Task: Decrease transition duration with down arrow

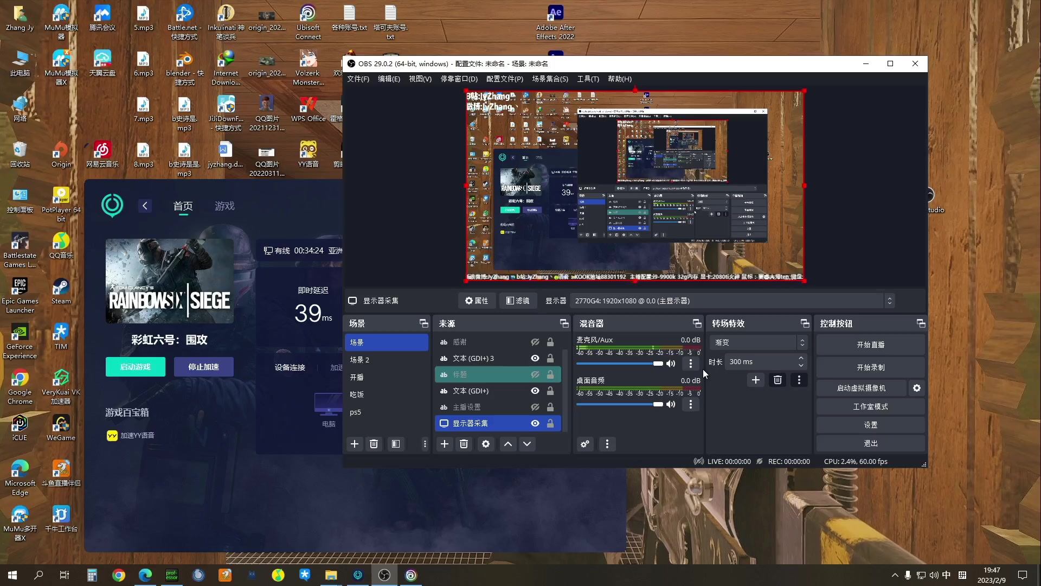Action: (x=801, y=365)
